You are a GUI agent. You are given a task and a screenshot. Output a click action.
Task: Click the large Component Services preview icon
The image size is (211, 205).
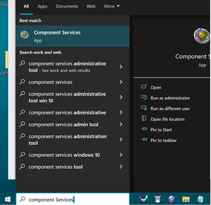[202, 36]
